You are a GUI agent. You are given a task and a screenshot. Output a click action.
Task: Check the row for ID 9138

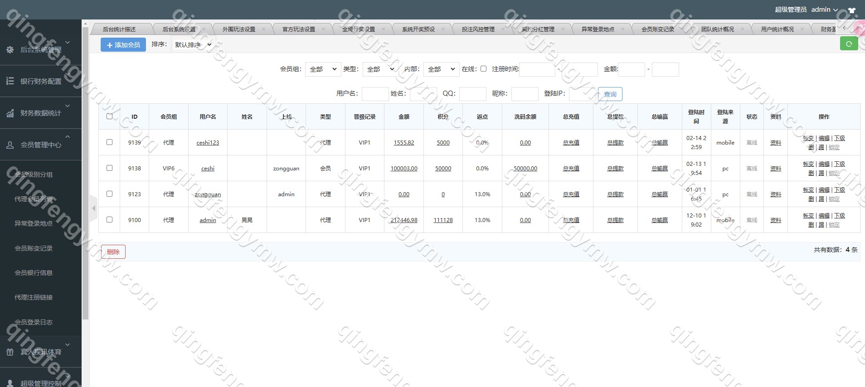tap(109, 168)
